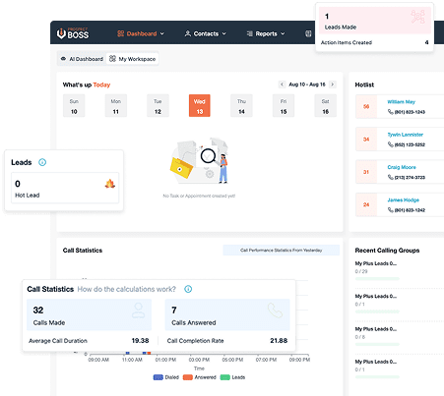Click the info icon next to Leads

click(42, 162)
